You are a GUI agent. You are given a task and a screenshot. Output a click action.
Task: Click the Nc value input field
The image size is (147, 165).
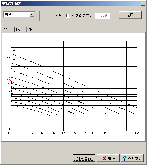point(102,16)
